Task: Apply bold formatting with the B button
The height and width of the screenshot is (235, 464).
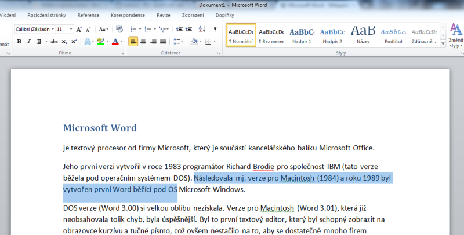Action: pos(19,42)
